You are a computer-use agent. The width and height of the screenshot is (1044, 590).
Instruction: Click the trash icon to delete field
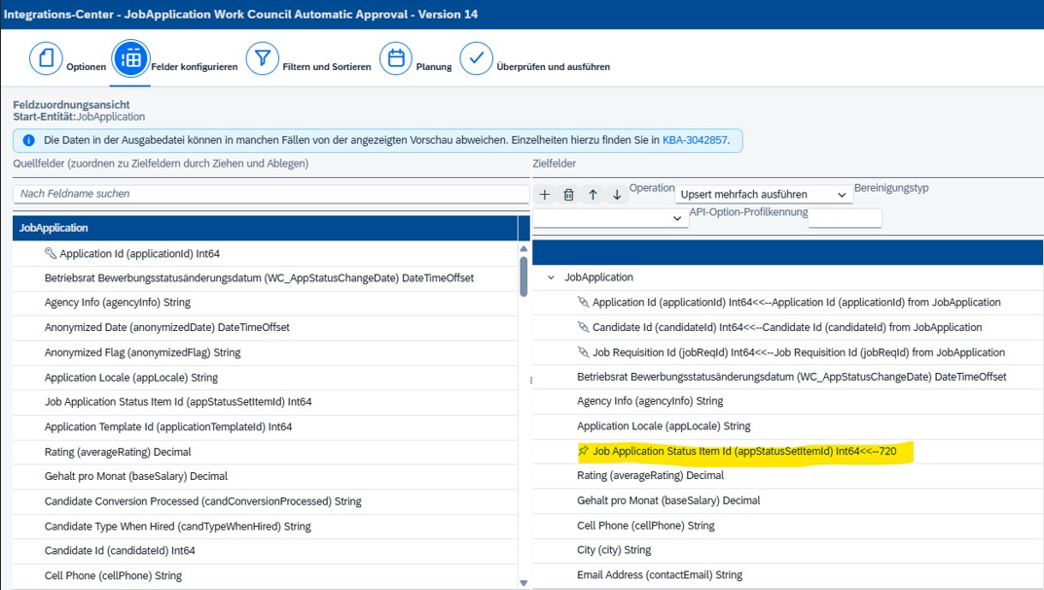click(x=569, y=195)
